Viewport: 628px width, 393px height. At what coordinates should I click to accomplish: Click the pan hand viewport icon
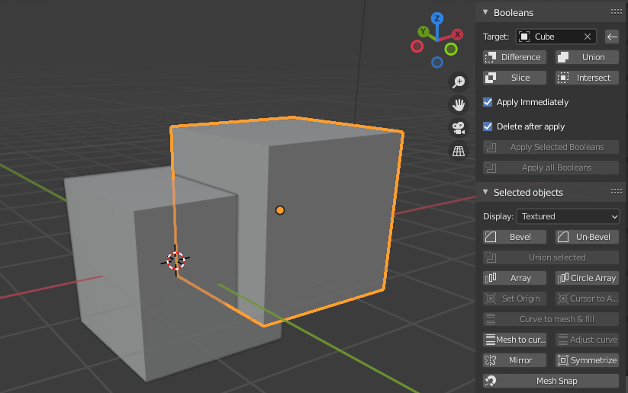[x=459, y=105]
